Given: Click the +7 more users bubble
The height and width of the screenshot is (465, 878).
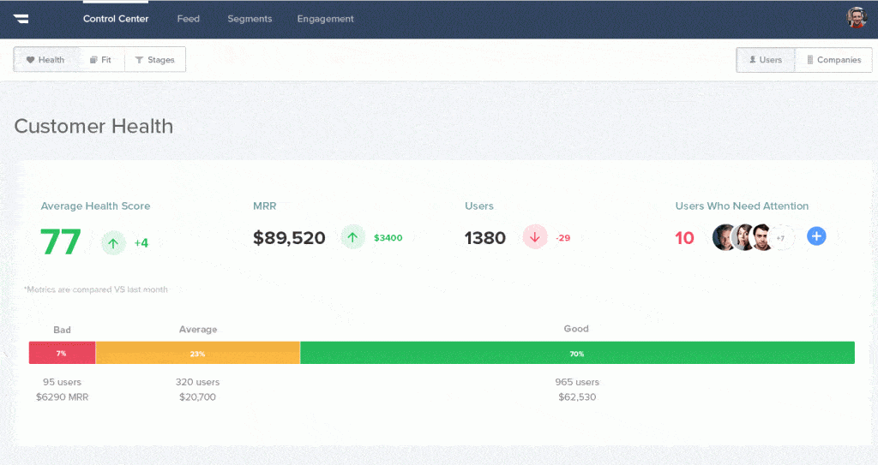Looking at the screenshot, I should [x=780, y=237].
